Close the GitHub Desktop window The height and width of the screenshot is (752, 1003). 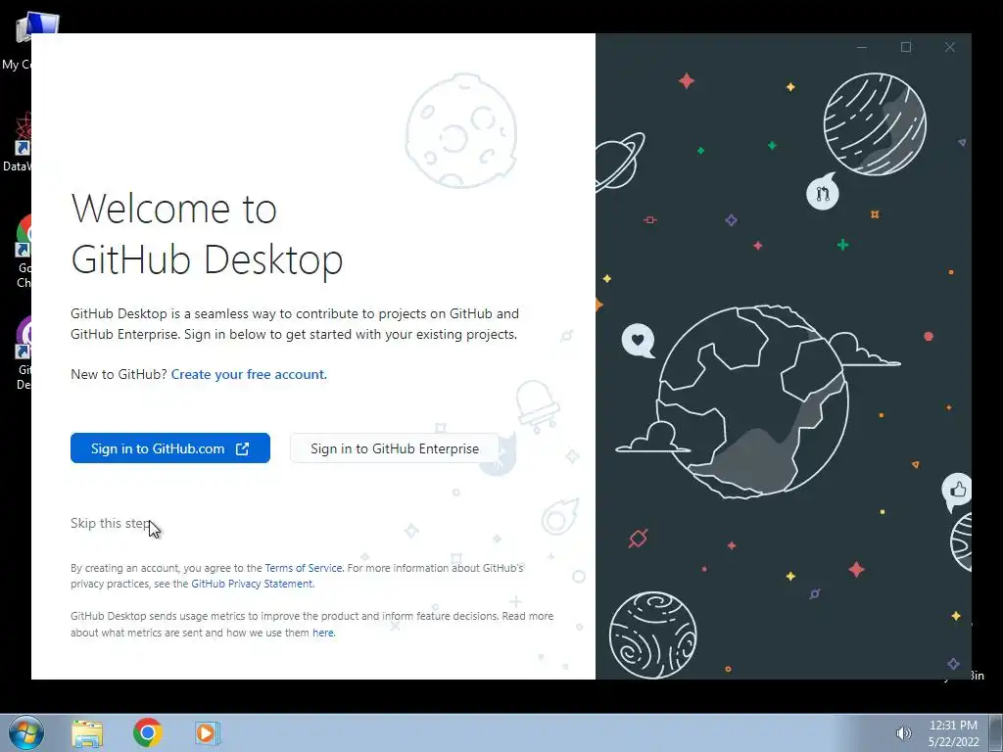pos(950,47)
